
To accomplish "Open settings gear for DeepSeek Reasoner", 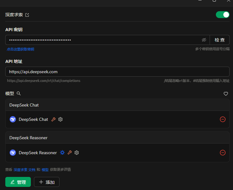I will coord(77,153).
